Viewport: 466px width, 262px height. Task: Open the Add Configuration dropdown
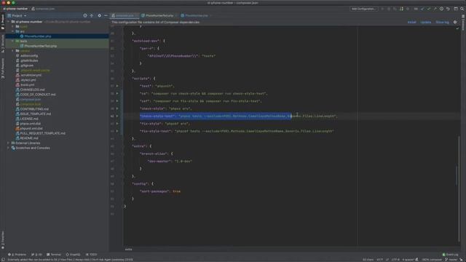click(x=363, y=9)
